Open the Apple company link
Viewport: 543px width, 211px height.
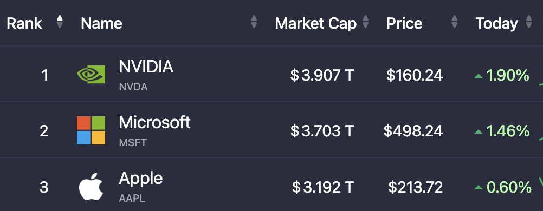pyautogui.click(x=140, y=179)
